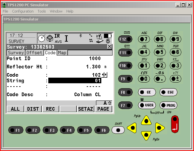This screenshot has width=194, height=151.
Task: Open the Window menu
Action: [x=56, y=11]
